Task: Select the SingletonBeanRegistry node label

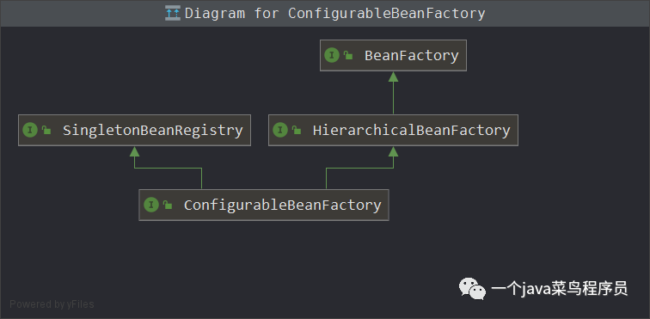Action: (152, 130)
